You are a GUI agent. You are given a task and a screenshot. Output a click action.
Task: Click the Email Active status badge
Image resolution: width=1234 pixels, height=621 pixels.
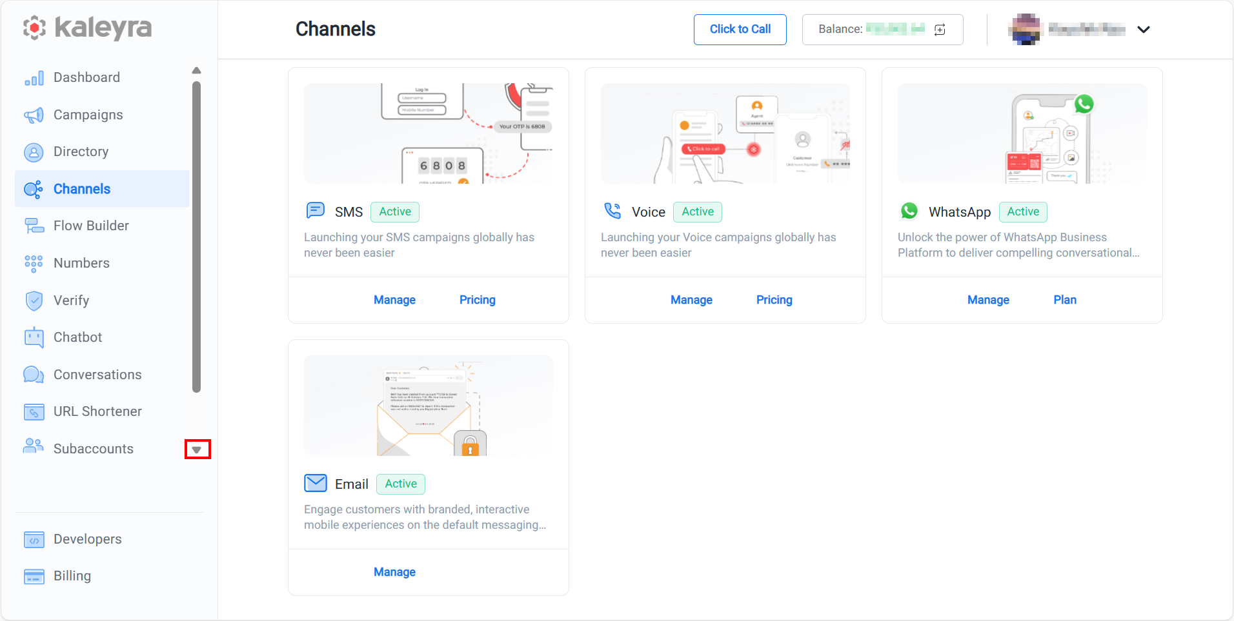[x=401, y=484]
